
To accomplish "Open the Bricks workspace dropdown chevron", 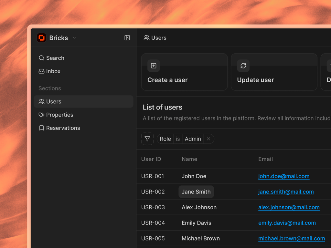I will (74, 38).
